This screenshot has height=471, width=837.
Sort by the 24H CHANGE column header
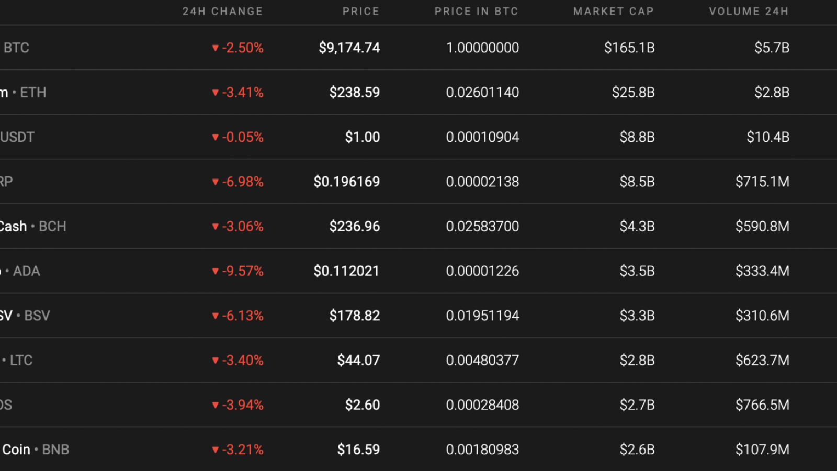pos(222,12)
